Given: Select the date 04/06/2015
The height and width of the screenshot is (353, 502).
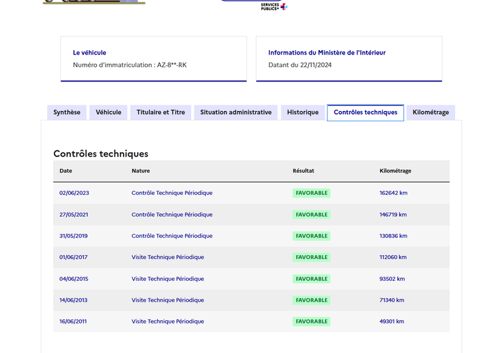Looking at the screenshot, I should (73, 279).
